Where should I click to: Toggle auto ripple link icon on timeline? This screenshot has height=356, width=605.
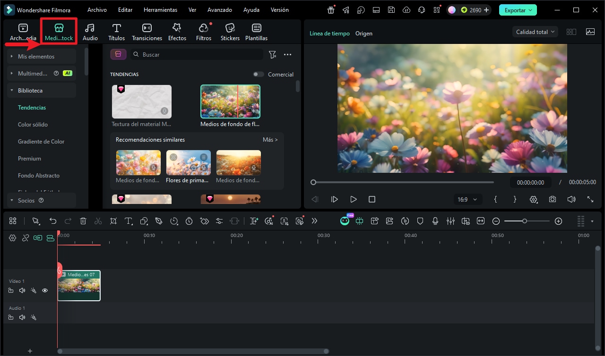point(37,238)
